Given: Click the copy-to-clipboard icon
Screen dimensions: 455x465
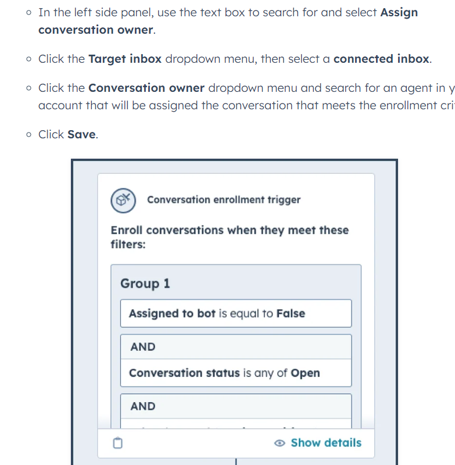Looking at the screenshot, I should [x=118, y=443].
